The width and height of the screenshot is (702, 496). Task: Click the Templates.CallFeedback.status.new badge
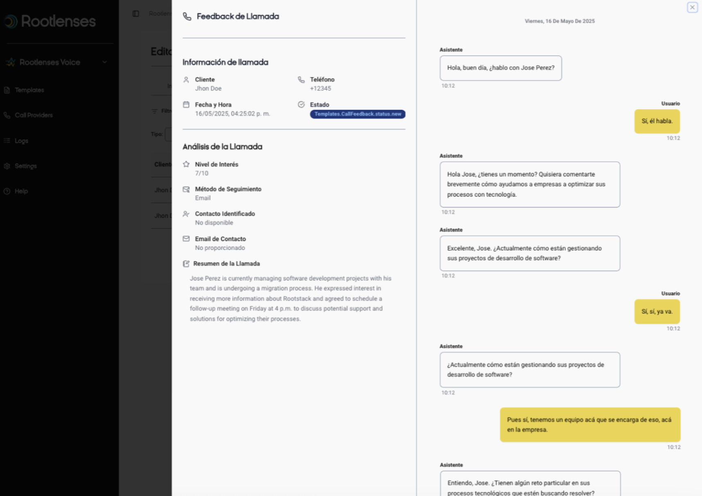click(x=358, y=114)
